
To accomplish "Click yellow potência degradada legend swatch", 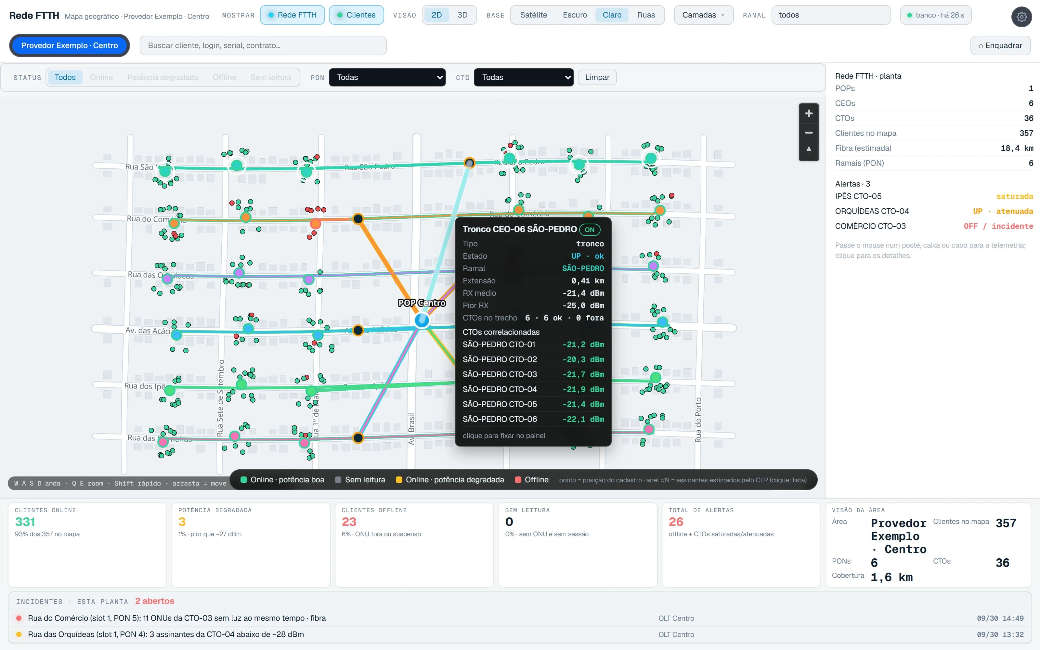I will pyautogui.click(x=399, y=480).
